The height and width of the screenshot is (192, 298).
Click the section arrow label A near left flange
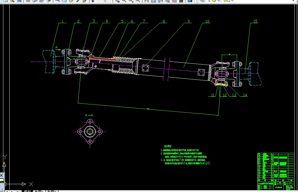pos(56,47)
